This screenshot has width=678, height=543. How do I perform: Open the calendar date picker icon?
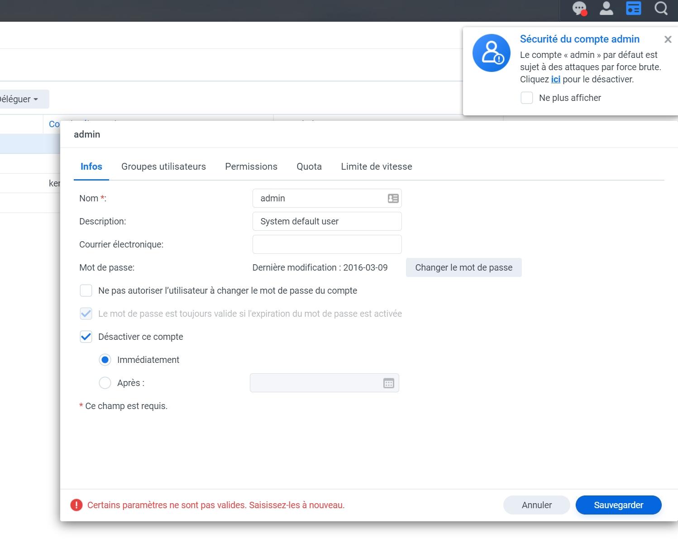tap(388, 383)
